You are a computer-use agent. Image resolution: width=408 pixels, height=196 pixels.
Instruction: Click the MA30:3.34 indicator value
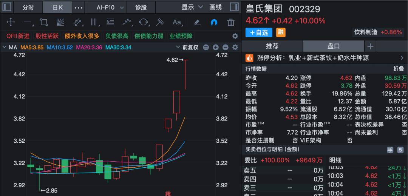118,48
